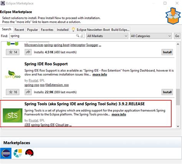Click the scrollbar down arrow

click(178, 126)
